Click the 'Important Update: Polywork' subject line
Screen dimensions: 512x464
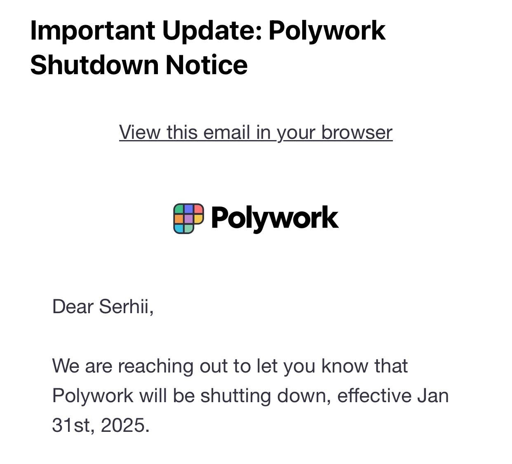click(x=208, y=31)
